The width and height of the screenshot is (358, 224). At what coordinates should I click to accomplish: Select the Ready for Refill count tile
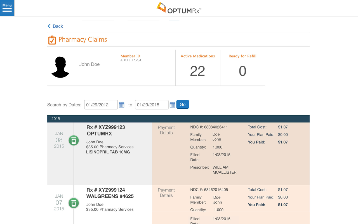point(242,67)
